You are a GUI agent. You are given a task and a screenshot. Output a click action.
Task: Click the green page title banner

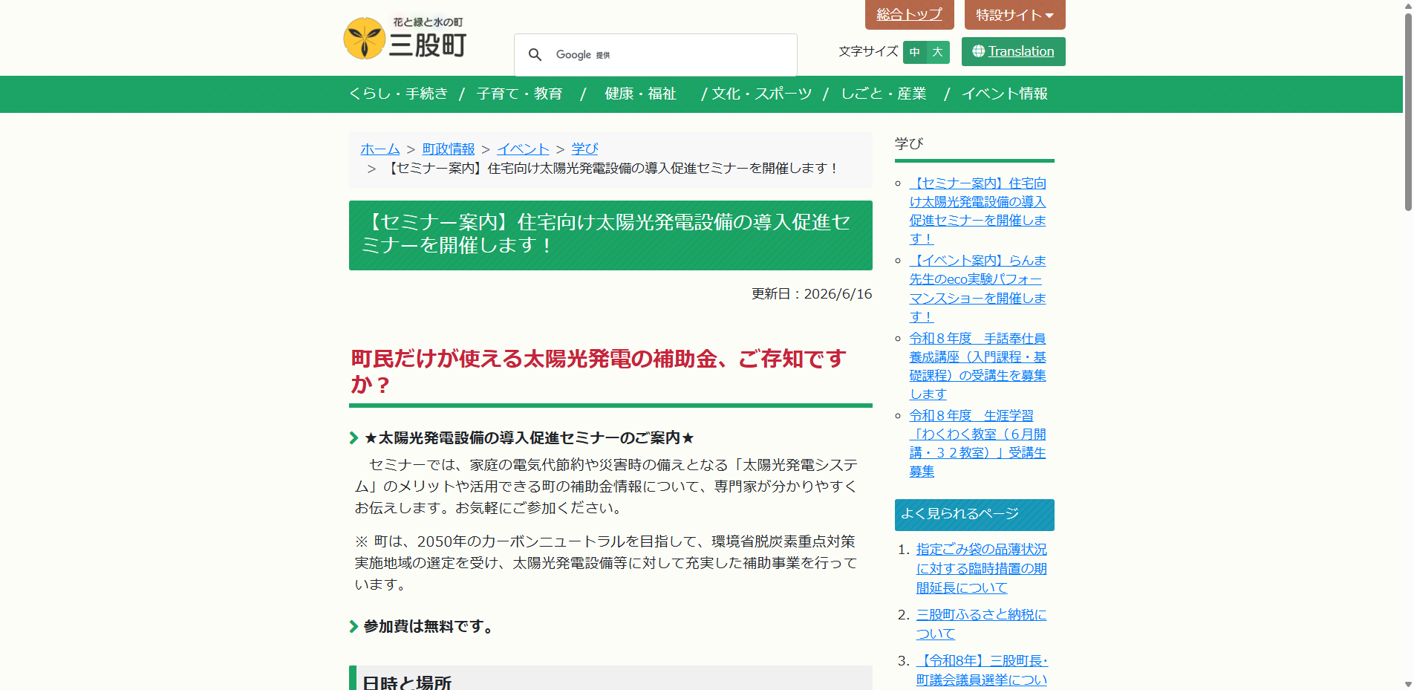click(610, 235)
